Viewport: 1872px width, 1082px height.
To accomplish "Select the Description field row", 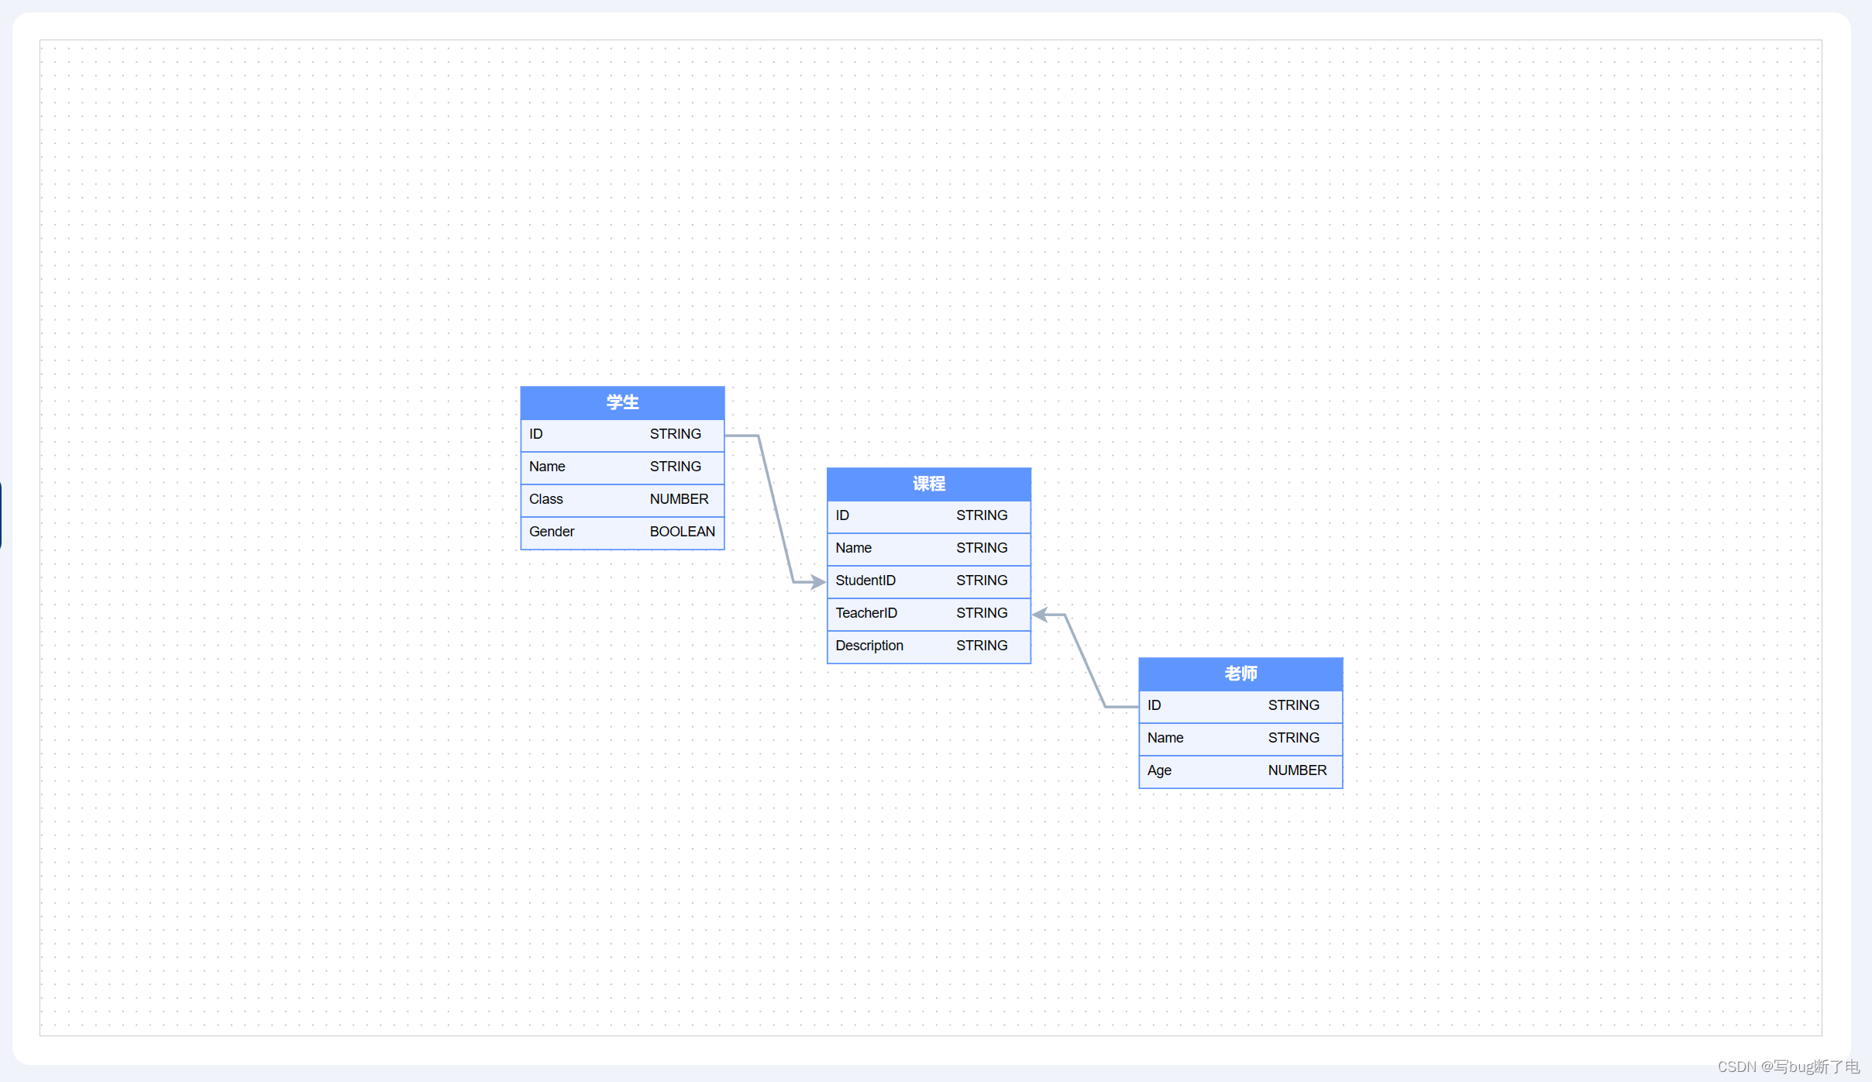I will click(928, 646).
